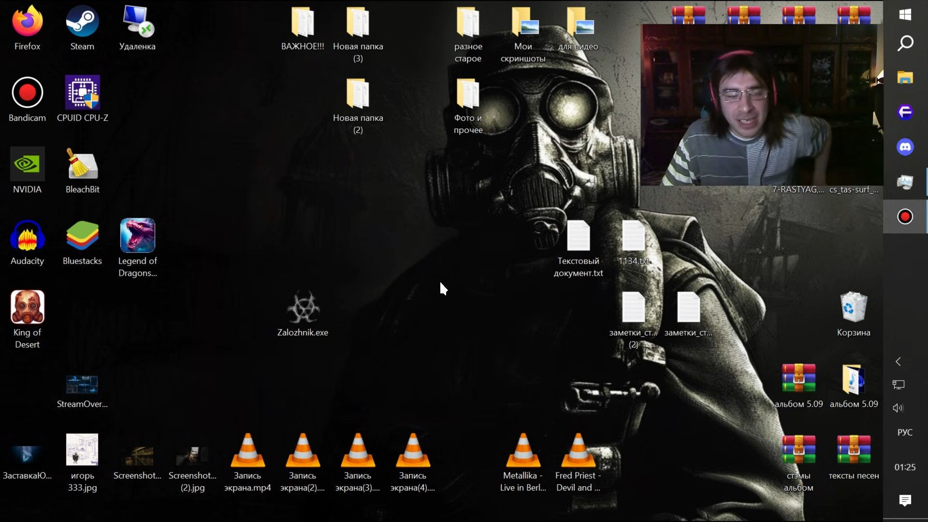Select the 7-RASTYAG,... desktop item
Image resolution: width=928 pixels, height=522 pixels.
click(798, 189)
